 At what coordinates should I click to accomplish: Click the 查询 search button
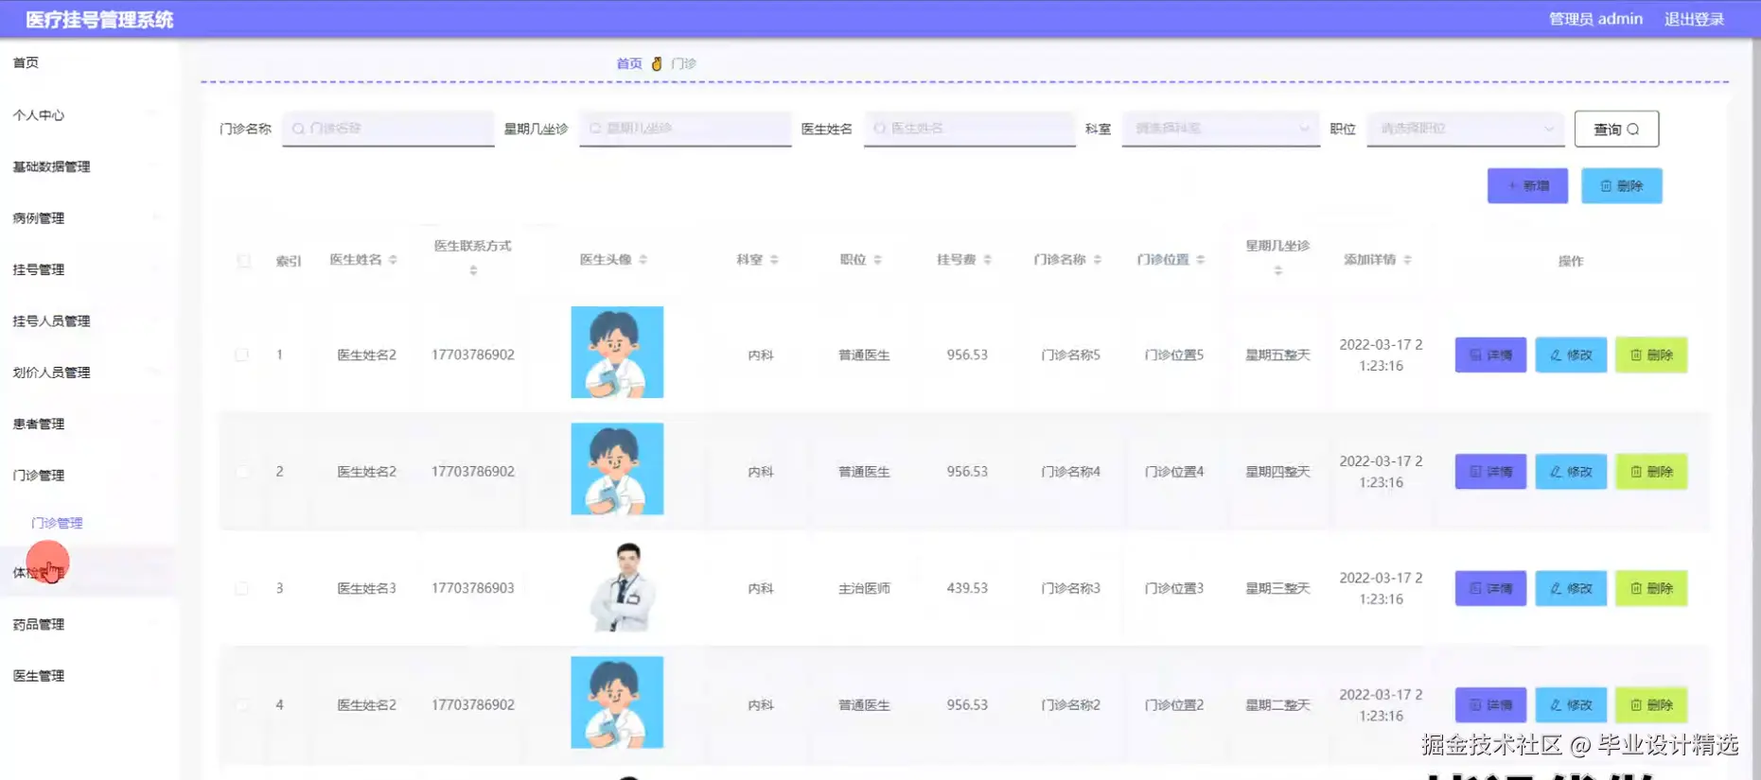[x=1616, y=129]
